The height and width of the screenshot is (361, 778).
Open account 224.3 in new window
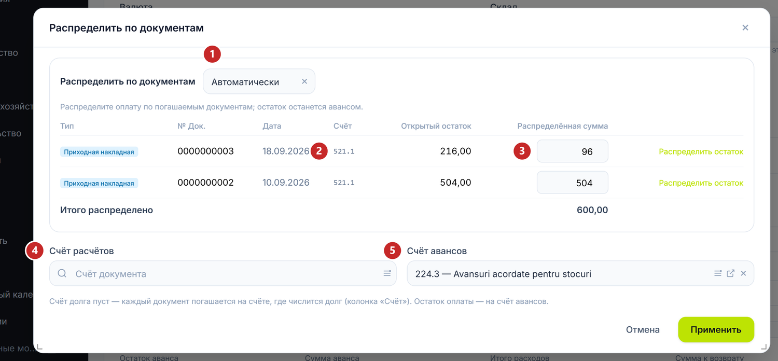click(730, 273)
